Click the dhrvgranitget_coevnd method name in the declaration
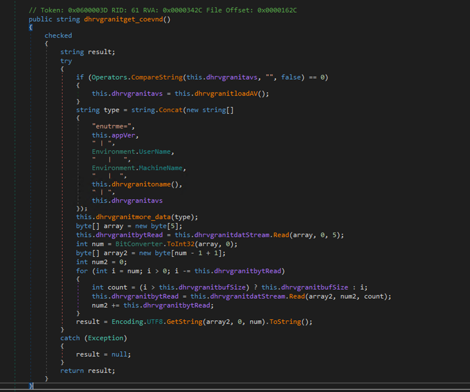This screenshot has width=470, height=392. (x=123, y=19)
